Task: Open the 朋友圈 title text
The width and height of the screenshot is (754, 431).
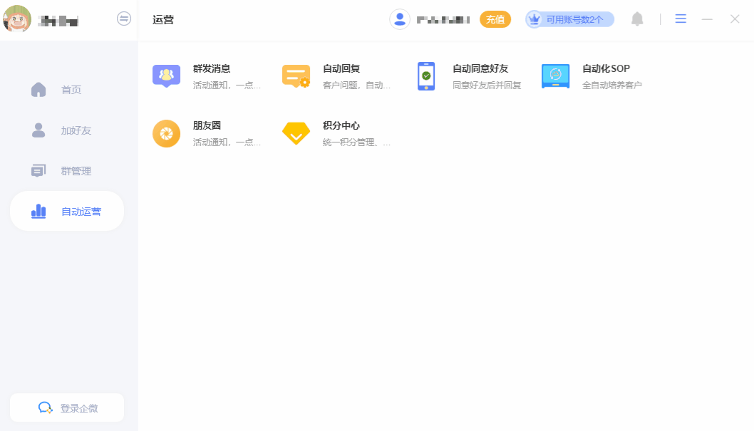Action: pyautogui.click(x=207, y=126)
